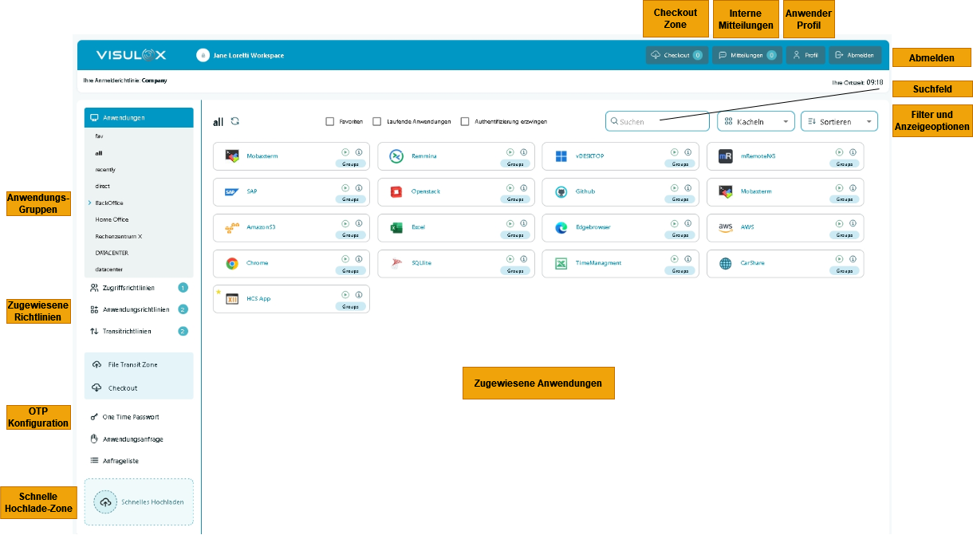The height and width of the screenshot is (535, 973).
Task: Toggle the Laufende Anwendungen checkbox
Action: click(377, 121)
